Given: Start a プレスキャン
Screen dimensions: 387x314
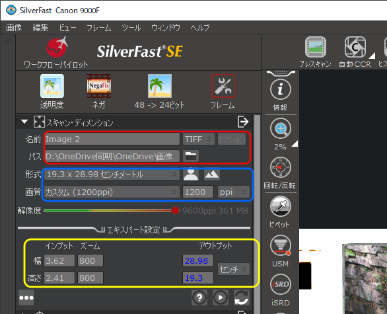Looking at the screenshot, I should [315, 47].
